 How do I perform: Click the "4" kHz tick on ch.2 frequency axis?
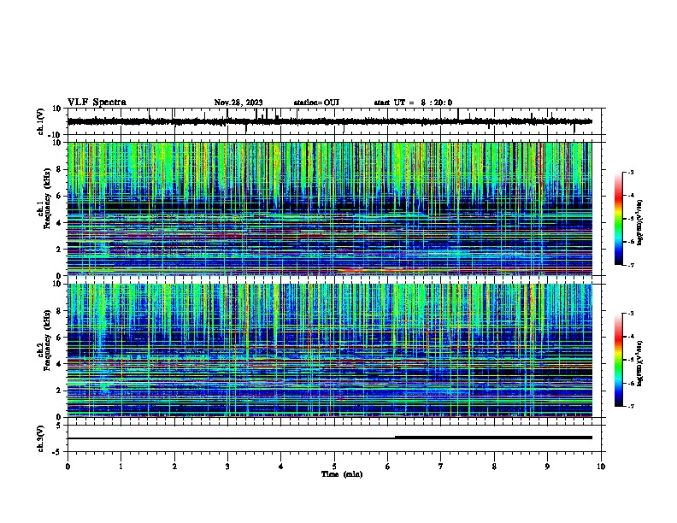pyautogui.click(x=59, y=364)
